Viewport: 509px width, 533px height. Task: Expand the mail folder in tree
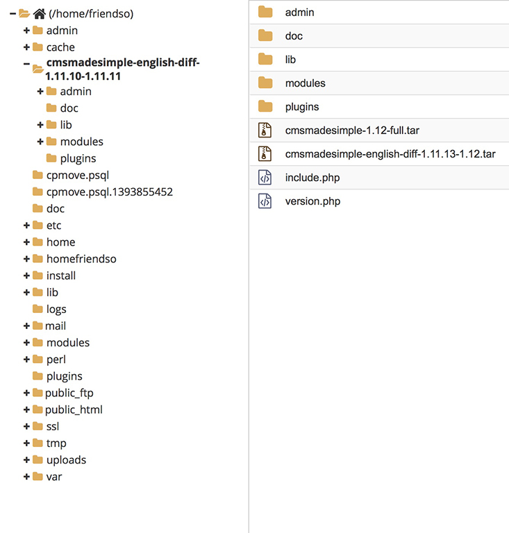pos(26,326)
